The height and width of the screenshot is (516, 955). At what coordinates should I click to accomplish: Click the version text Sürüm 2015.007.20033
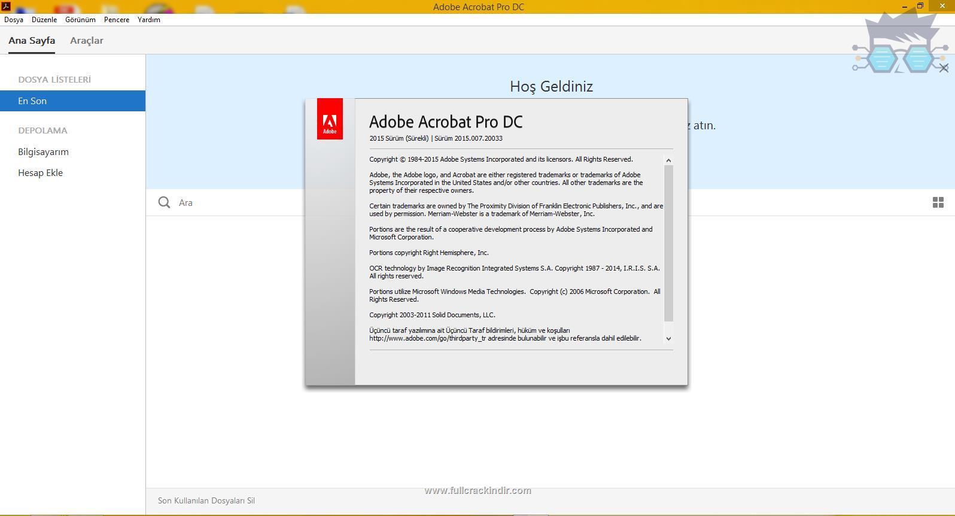pyautogui.click(x=469, y=138)
